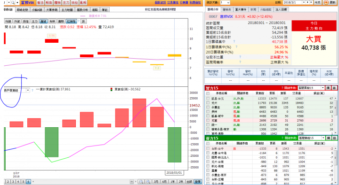339x185 pixels.
Task: Click the help icon beside indicator dropdown
Action: pyautogui.click(x=32, y=90)
